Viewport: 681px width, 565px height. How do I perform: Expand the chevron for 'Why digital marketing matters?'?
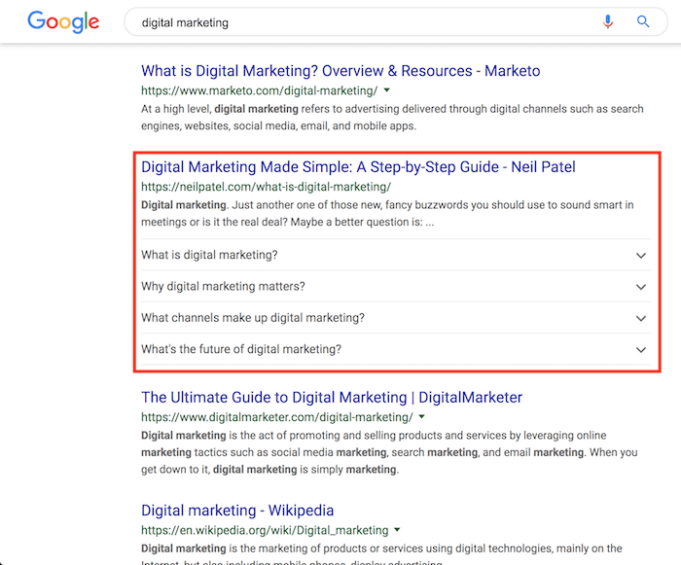pos(640,287)
